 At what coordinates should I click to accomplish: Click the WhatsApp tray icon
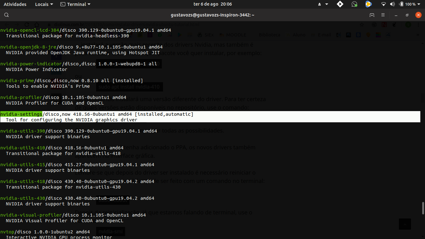[354, 4]
